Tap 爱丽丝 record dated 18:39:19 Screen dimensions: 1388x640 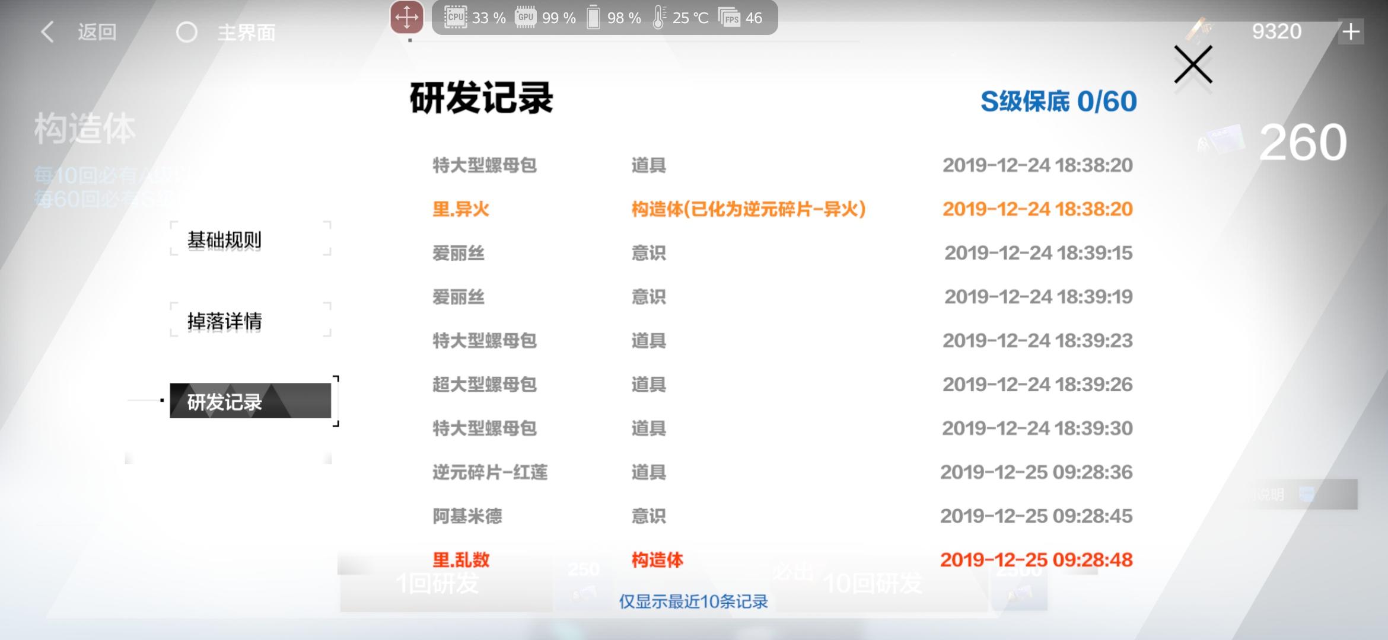pos(458,296)
